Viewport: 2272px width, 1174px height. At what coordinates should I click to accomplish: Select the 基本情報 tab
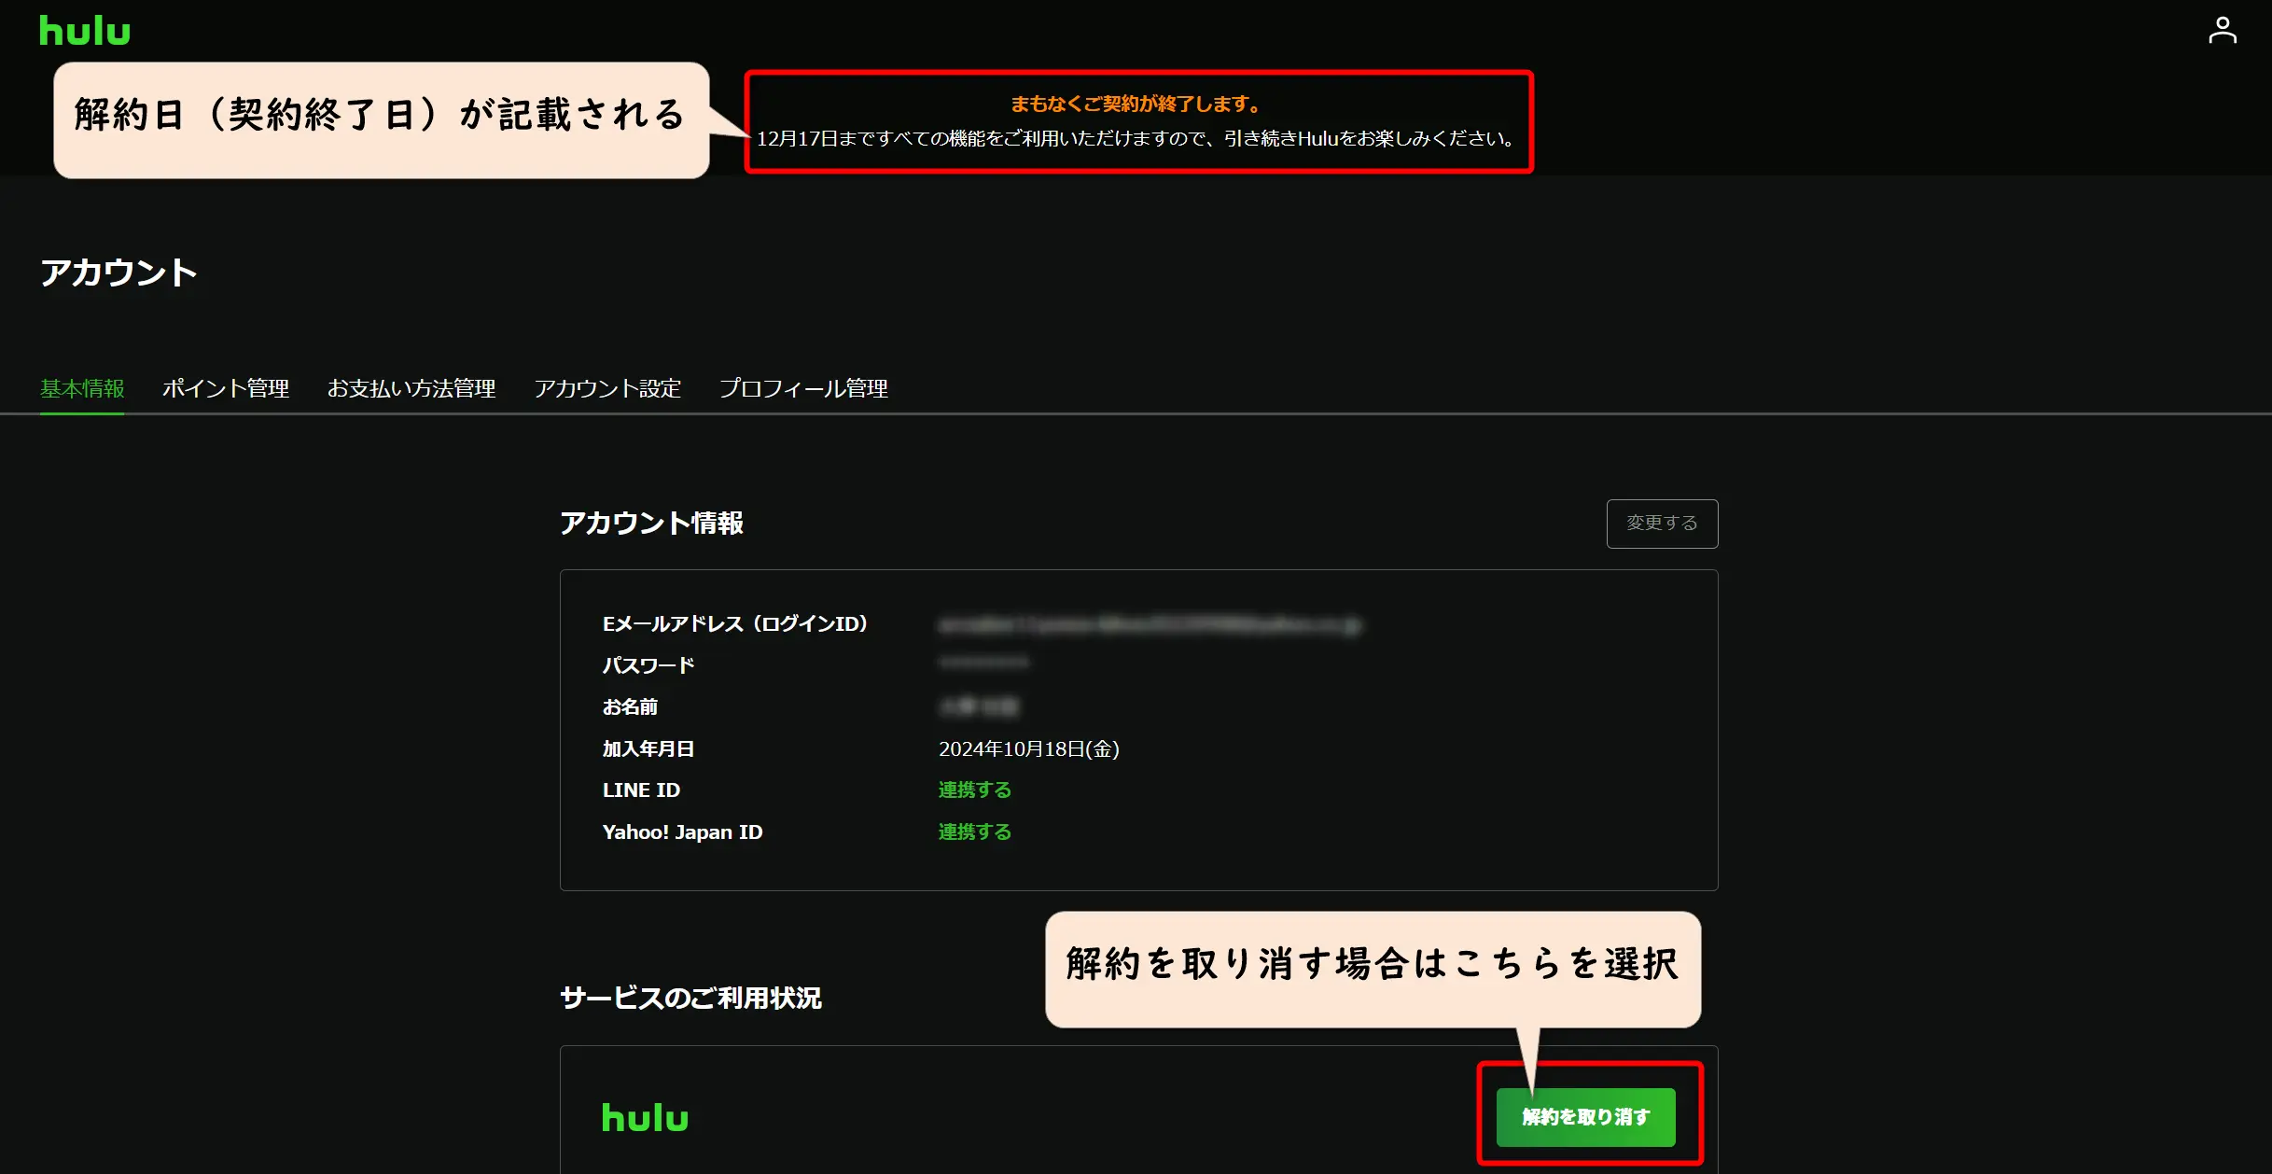(82, 388)
